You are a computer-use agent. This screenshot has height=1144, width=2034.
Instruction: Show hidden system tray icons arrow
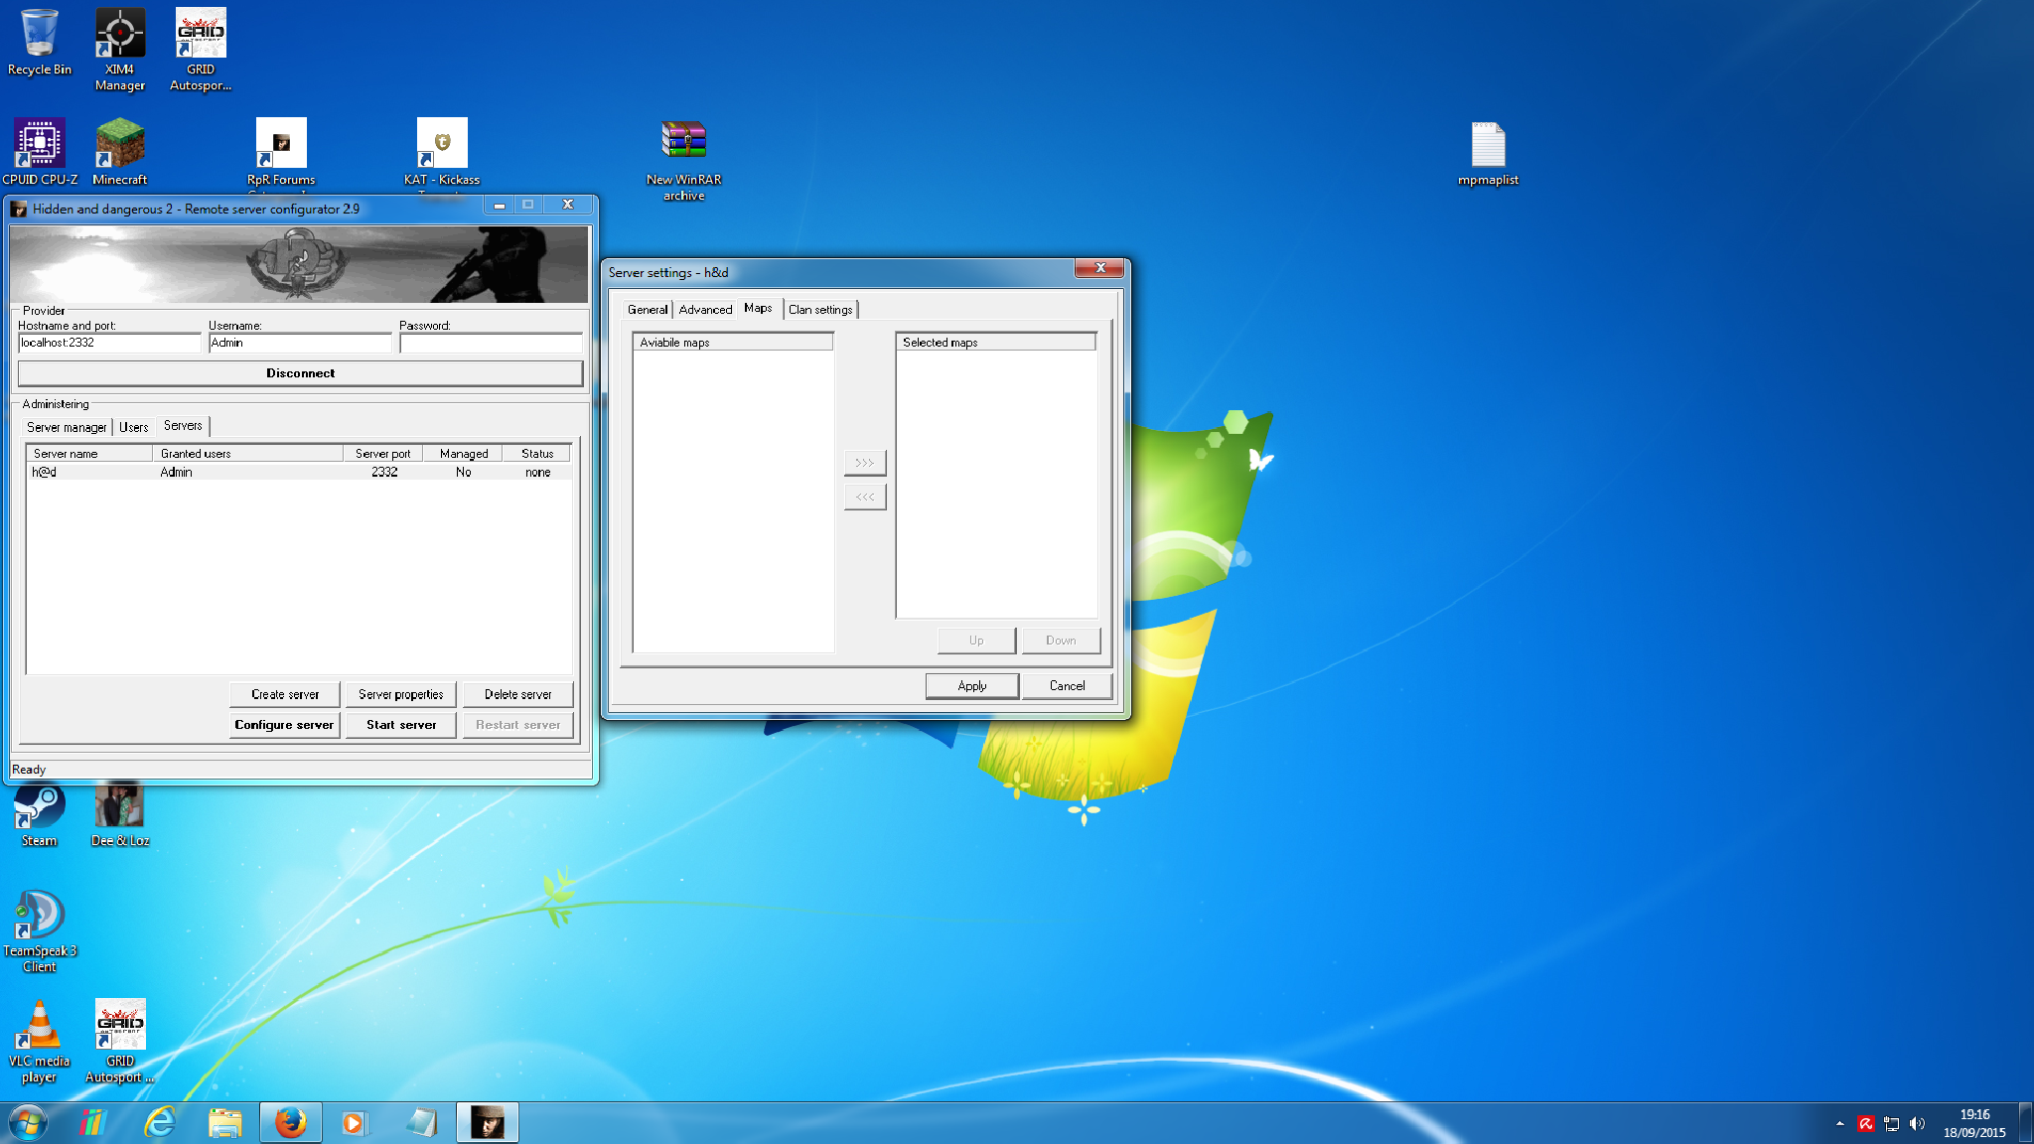pos(1839,1123)
